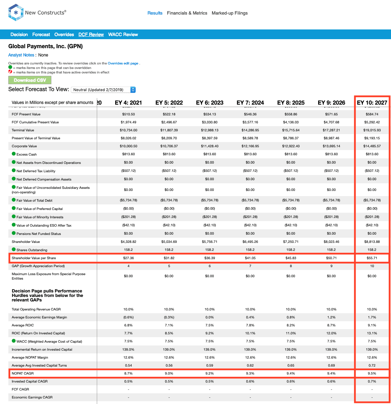391x404 pixels.
Task: Click green dot beside Net Deferred Tax Liability
Action: point(14,170)
